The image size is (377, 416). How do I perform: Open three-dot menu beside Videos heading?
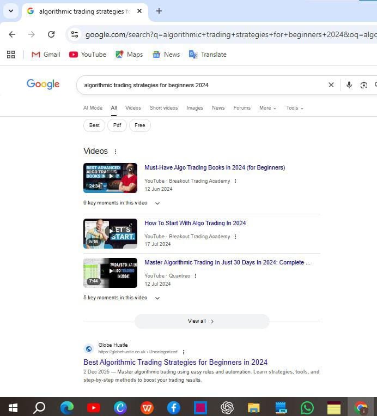115,152
